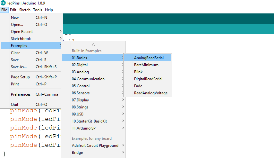Screen dimensions: 274x158
Task: Choose Save in the File menu
Action: 32,60
